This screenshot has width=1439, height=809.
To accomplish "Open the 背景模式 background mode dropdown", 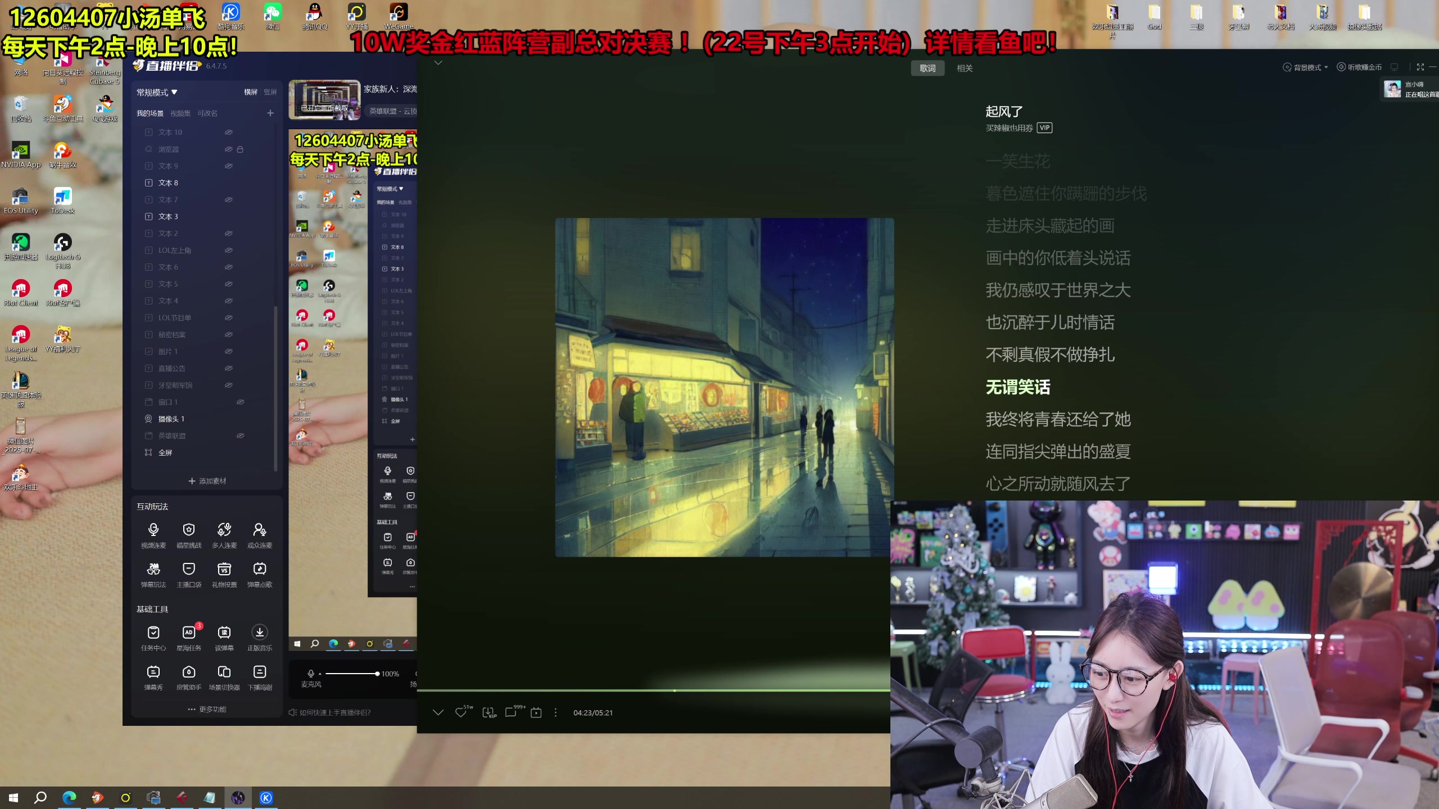I will 1305,67.
